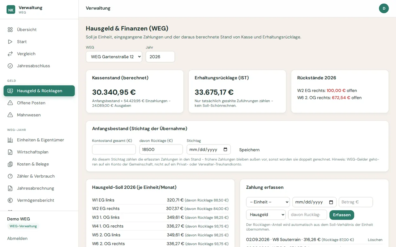Click the W3 1. OG links row
The image size is (396, 247).
(160, 217)
